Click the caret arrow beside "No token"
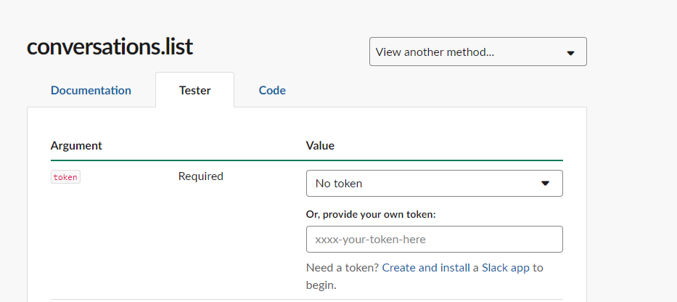Screen dimensions: 677x302 coord(546,184)
